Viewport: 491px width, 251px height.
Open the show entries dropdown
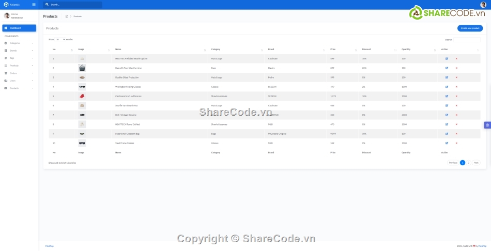[x=60, y=39]
